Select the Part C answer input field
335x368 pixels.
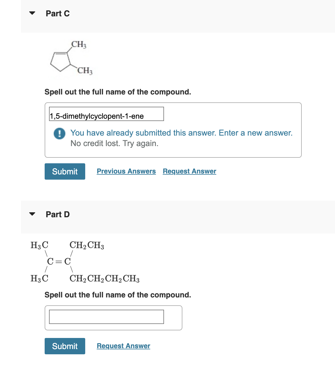[106, 114]
